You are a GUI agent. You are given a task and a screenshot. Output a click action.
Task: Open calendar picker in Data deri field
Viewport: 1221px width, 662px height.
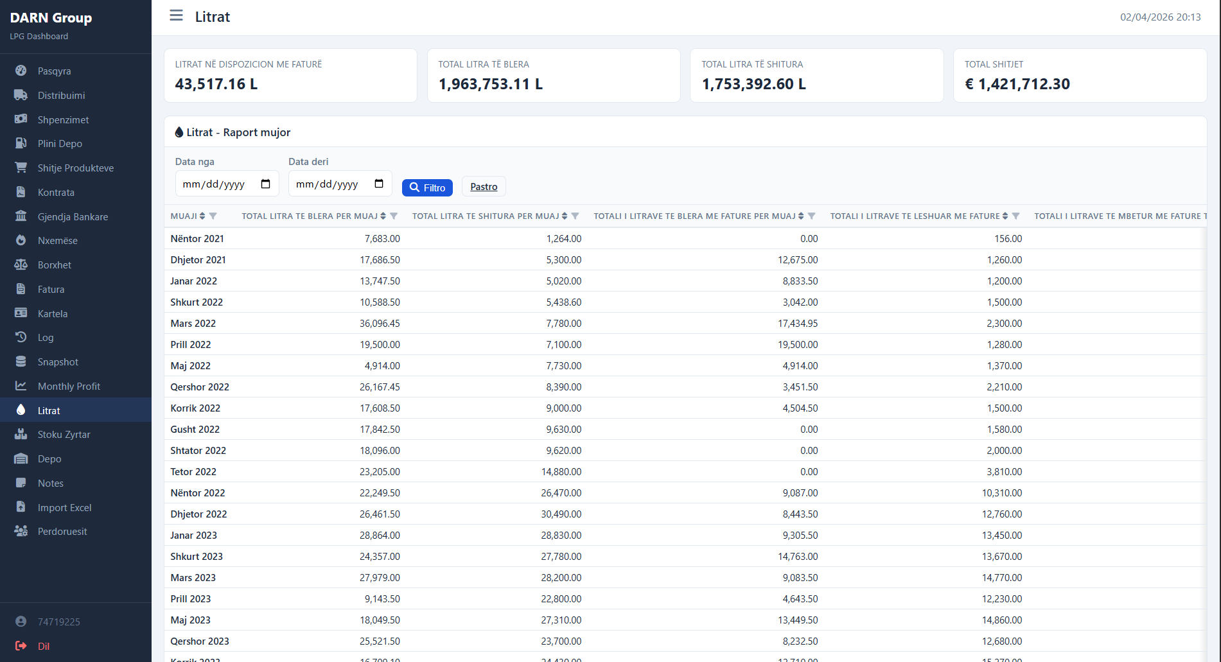click(x=379, y=184)
